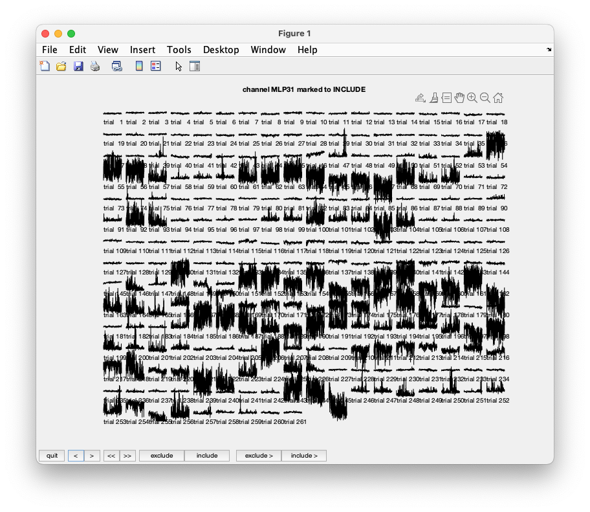This screenshot has height=512, width=590.
Task: Restore the default view with the home icon
Action: tap(498, 97)
